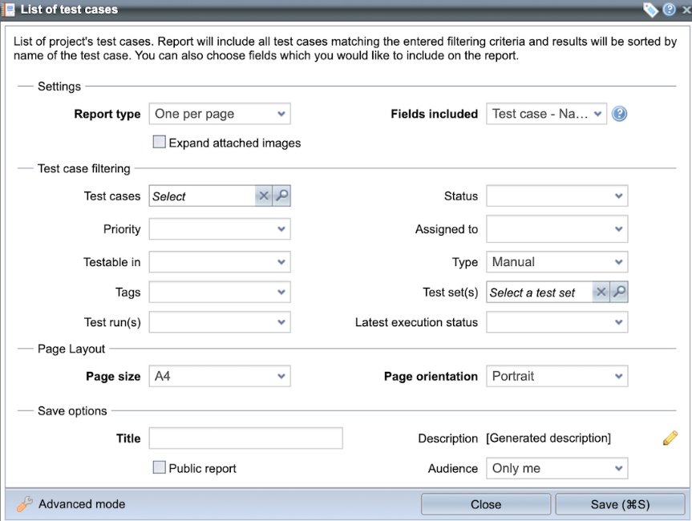Toggle the Public report checkbox
The height and width of the screenshot is (521, 692).
pos(160,467)
